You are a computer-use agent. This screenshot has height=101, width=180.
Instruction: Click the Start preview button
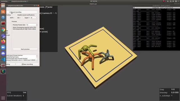click(x=25, y=49)
